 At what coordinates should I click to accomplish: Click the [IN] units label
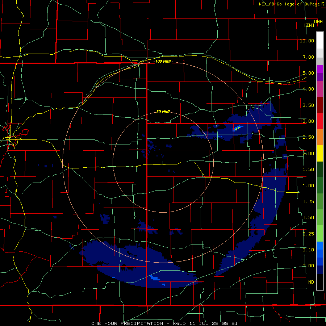point(309,25)
